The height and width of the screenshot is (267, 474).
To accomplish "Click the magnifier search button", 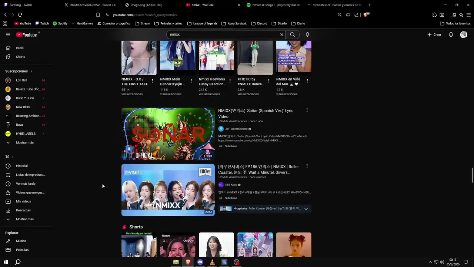I will click(293, 34).
